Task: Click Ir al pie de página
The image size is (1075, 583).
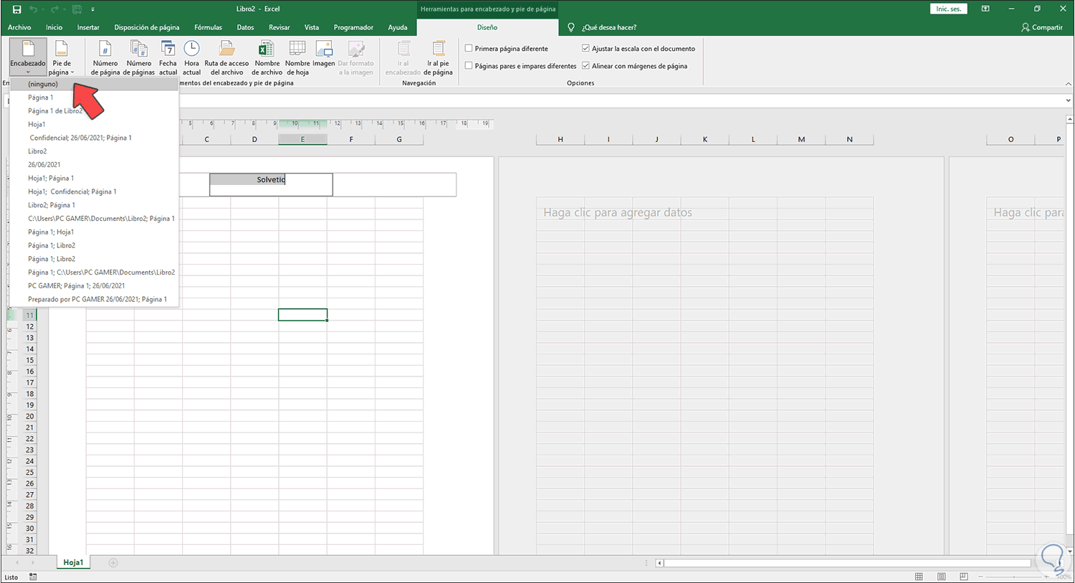Action: coord(438,57)
